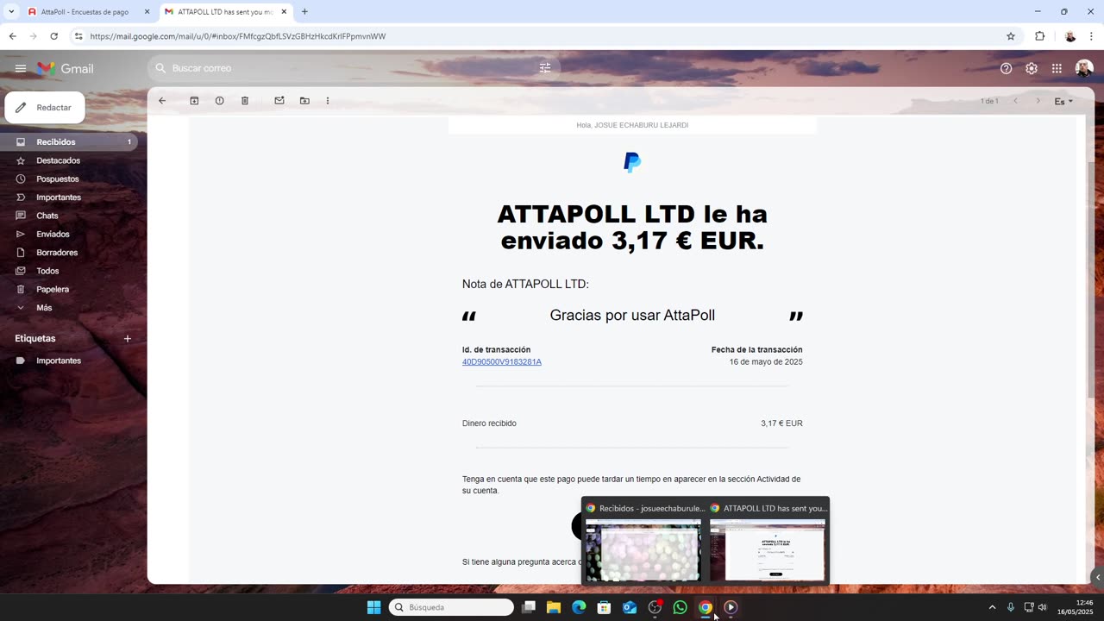Open search options filter icon

click(545, 68)
